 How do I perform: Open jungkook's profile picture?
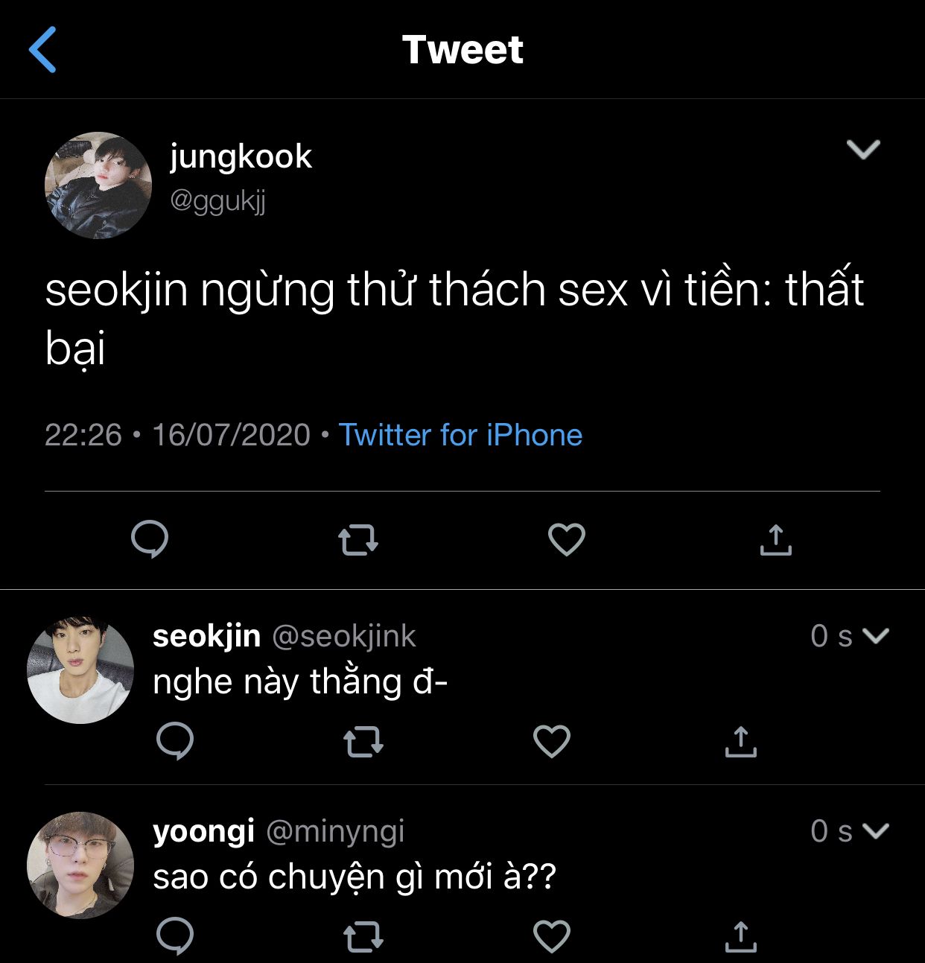coord(98,185)
